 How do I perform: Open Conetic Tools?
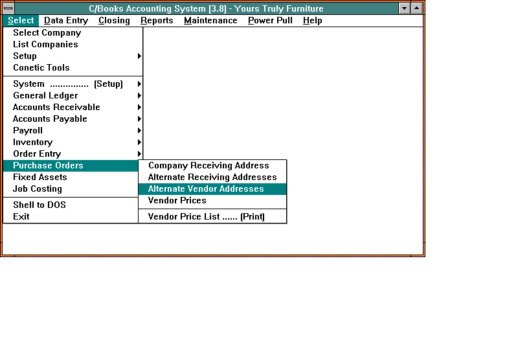pos(41,68)
